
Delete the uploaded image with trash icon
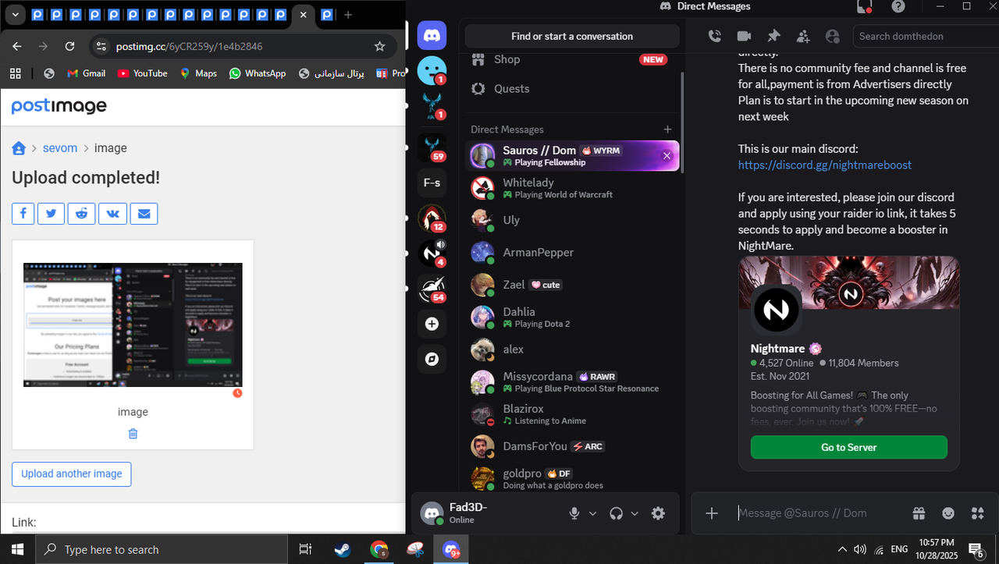pyautogui.click(x=133, y=434)
